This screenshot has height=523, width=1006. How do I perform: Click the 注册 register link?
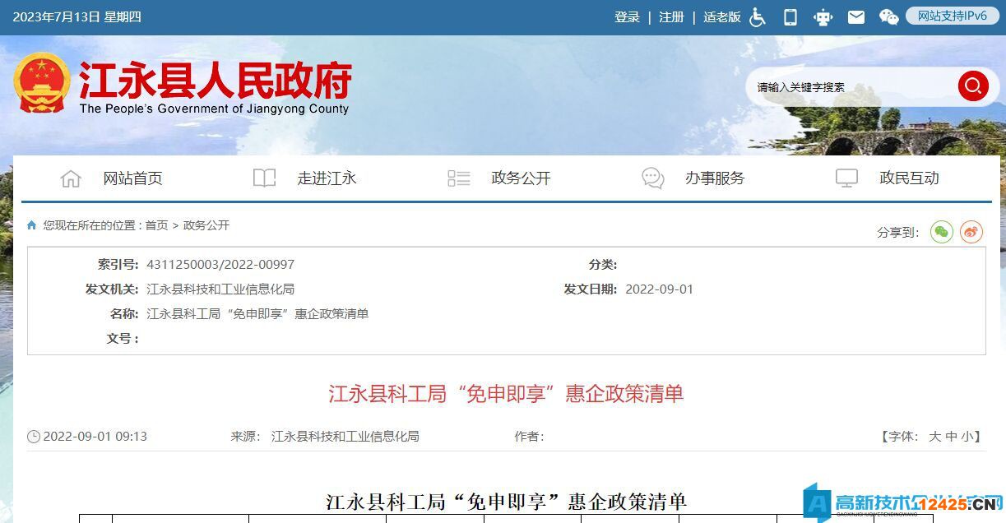click(671, 17)
